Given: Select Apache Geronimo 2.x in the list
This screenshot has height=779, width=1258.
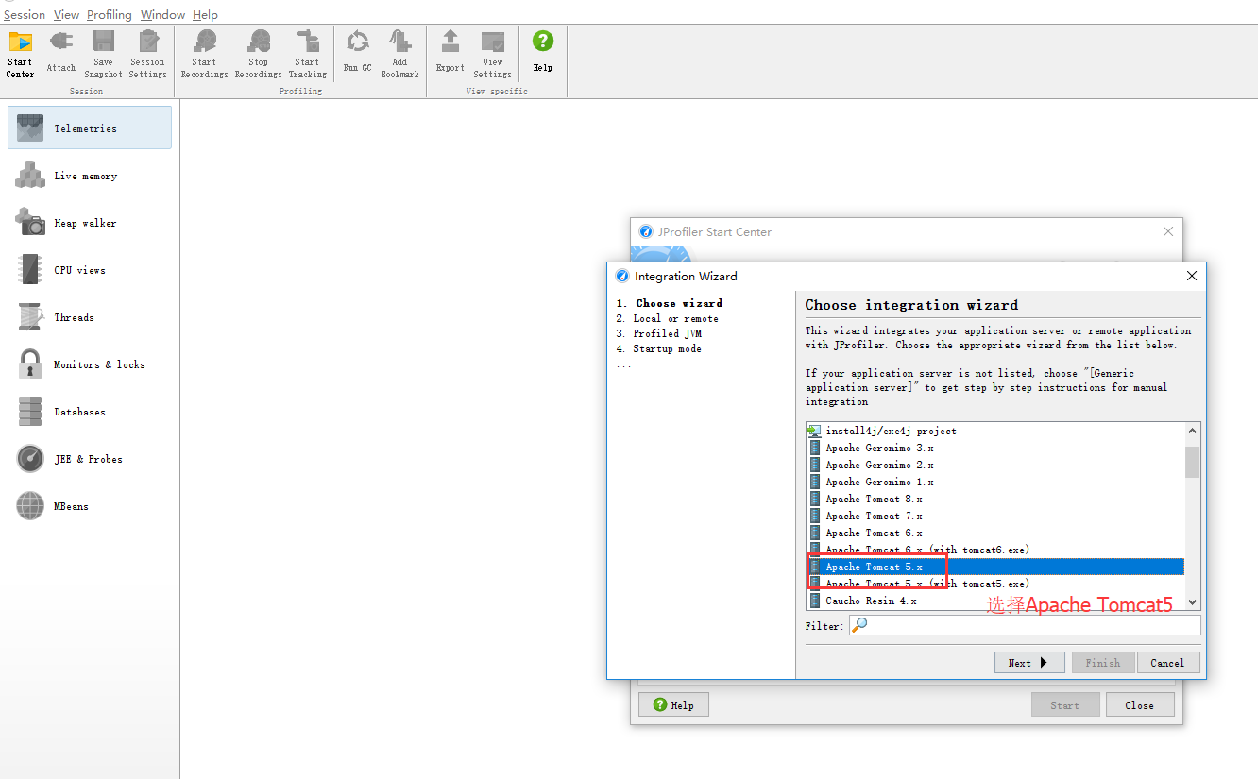Looking at the screenshot, I should click(x=995, y=465).
